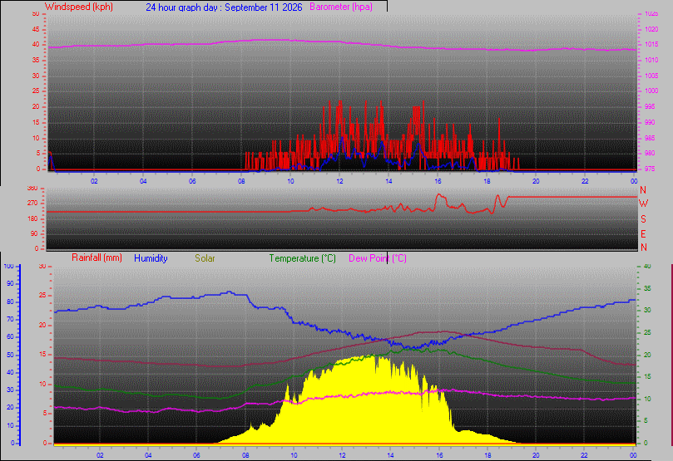Viewport: 673px width, 461px height.
Task: Click the 45 value on windspeed axis
Action: [x=36, y=29]
